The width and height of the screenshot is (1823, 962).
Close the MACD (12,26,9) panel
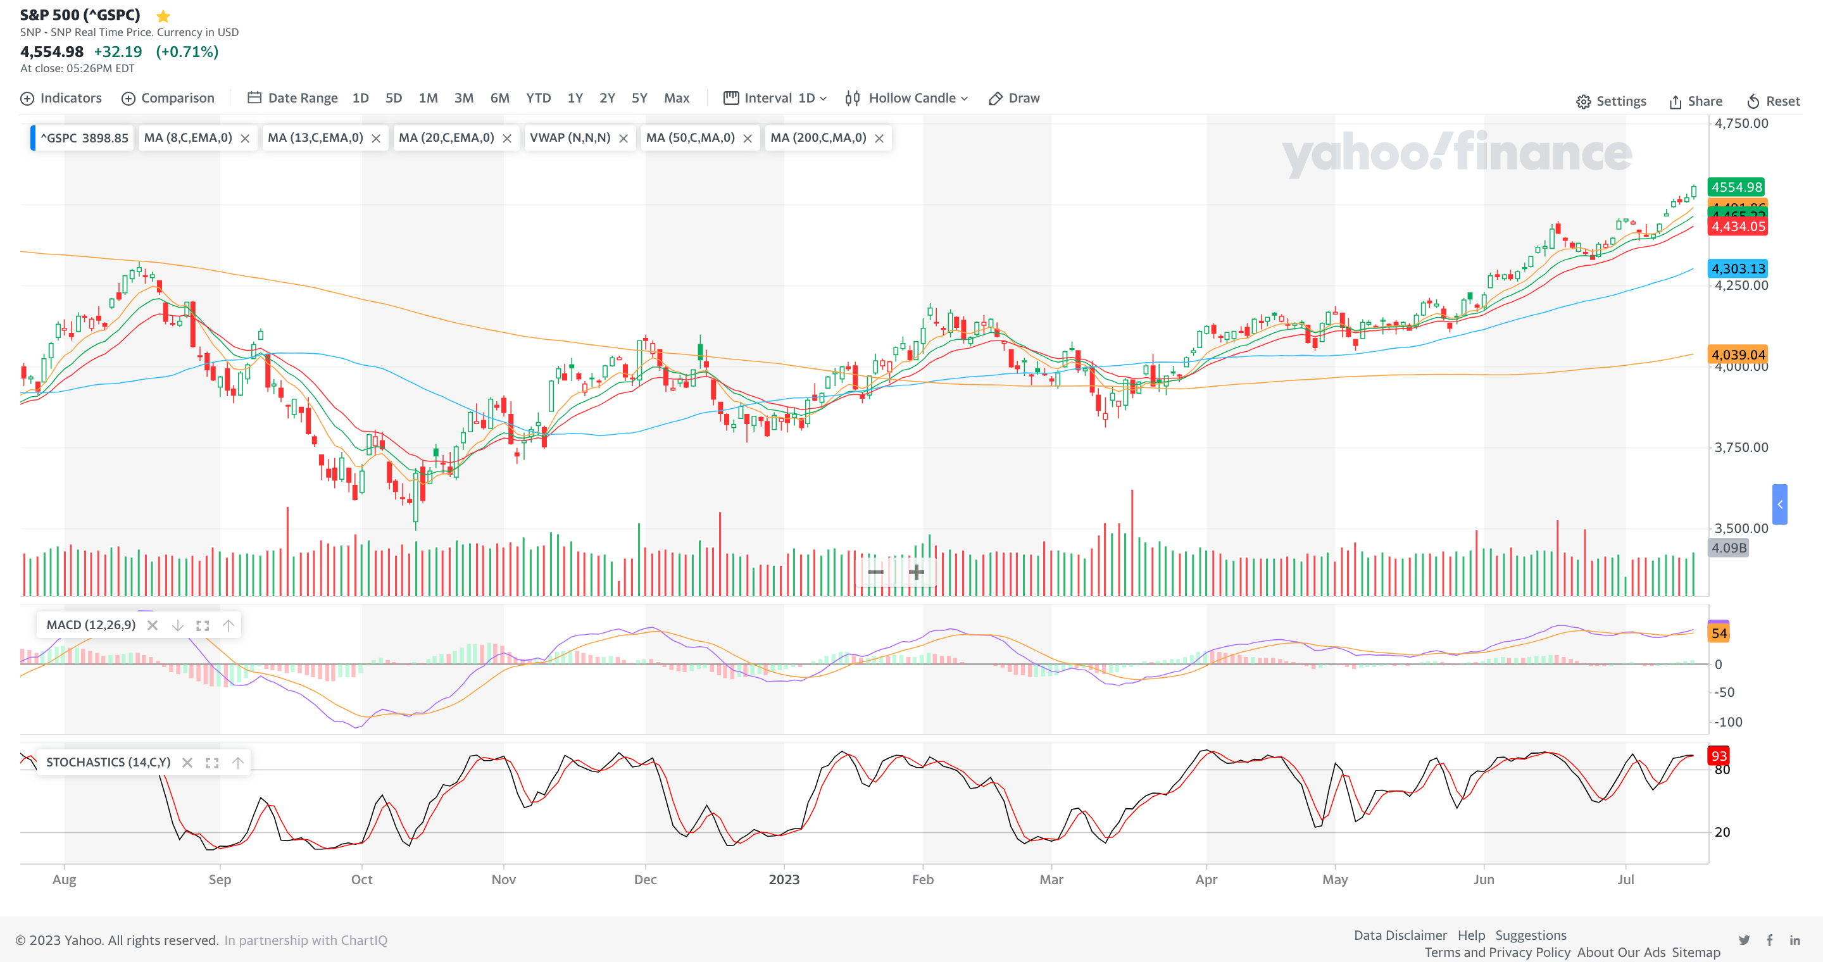[152, 625]
